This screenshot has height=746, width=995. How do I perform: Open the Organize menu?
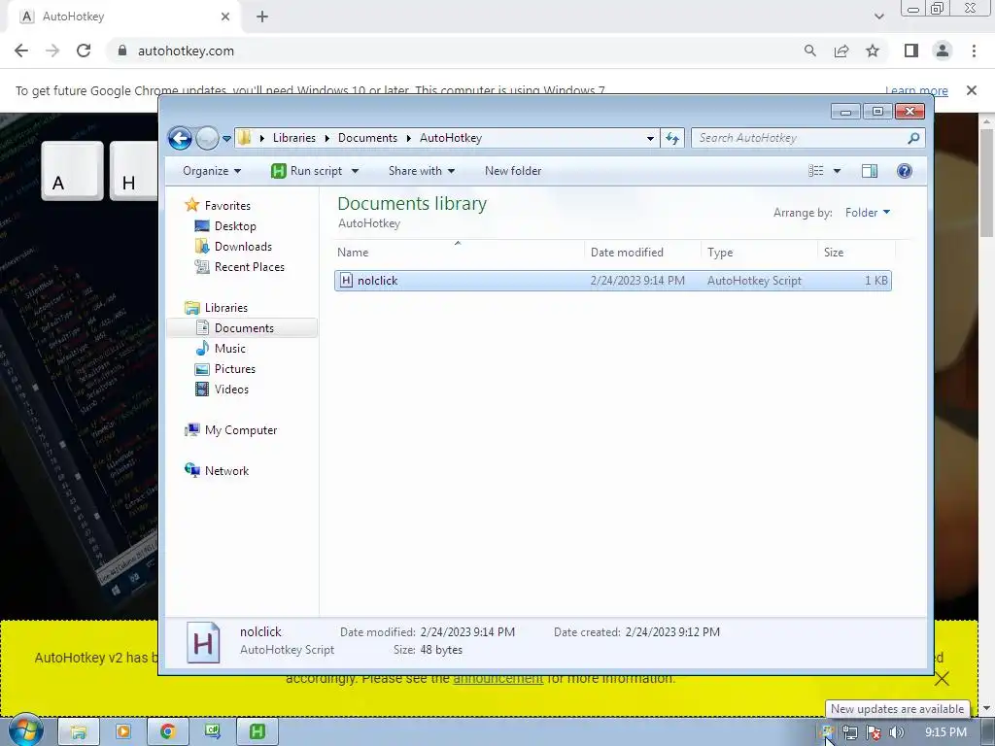[x=211, y=171]
